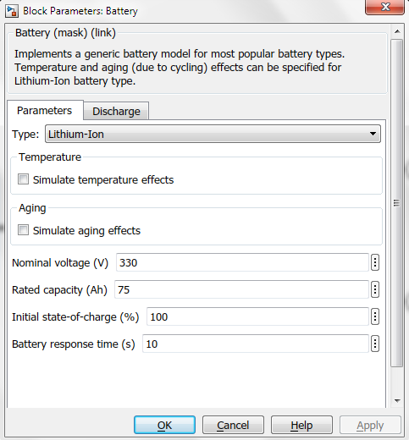Confirm settings with the OK button
The image size is (409, 440).
pyautogui.click(x=164, y=425)
